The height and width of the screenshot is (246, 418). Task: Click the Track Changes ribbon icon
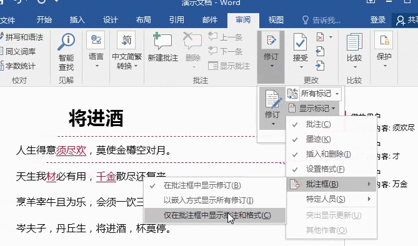271,40
